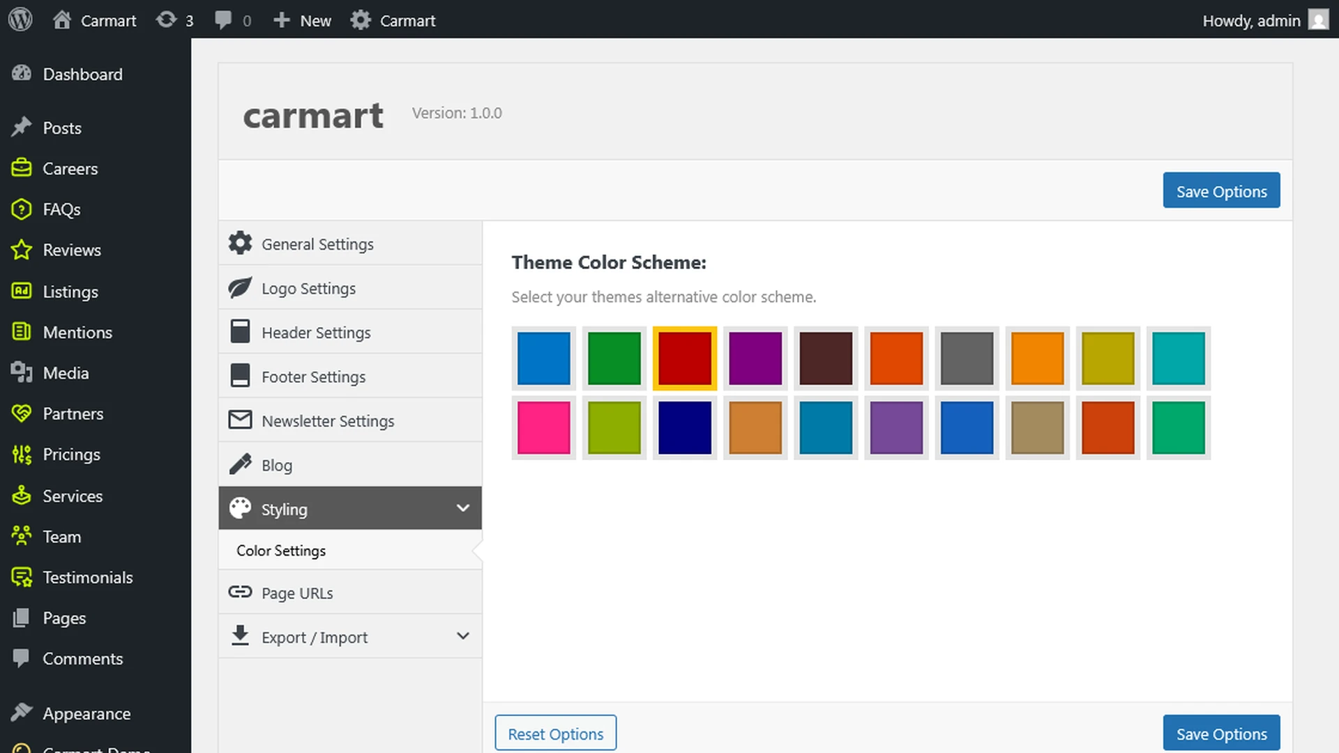Click the bottom Save Options button

click(x=1221, y=733)
